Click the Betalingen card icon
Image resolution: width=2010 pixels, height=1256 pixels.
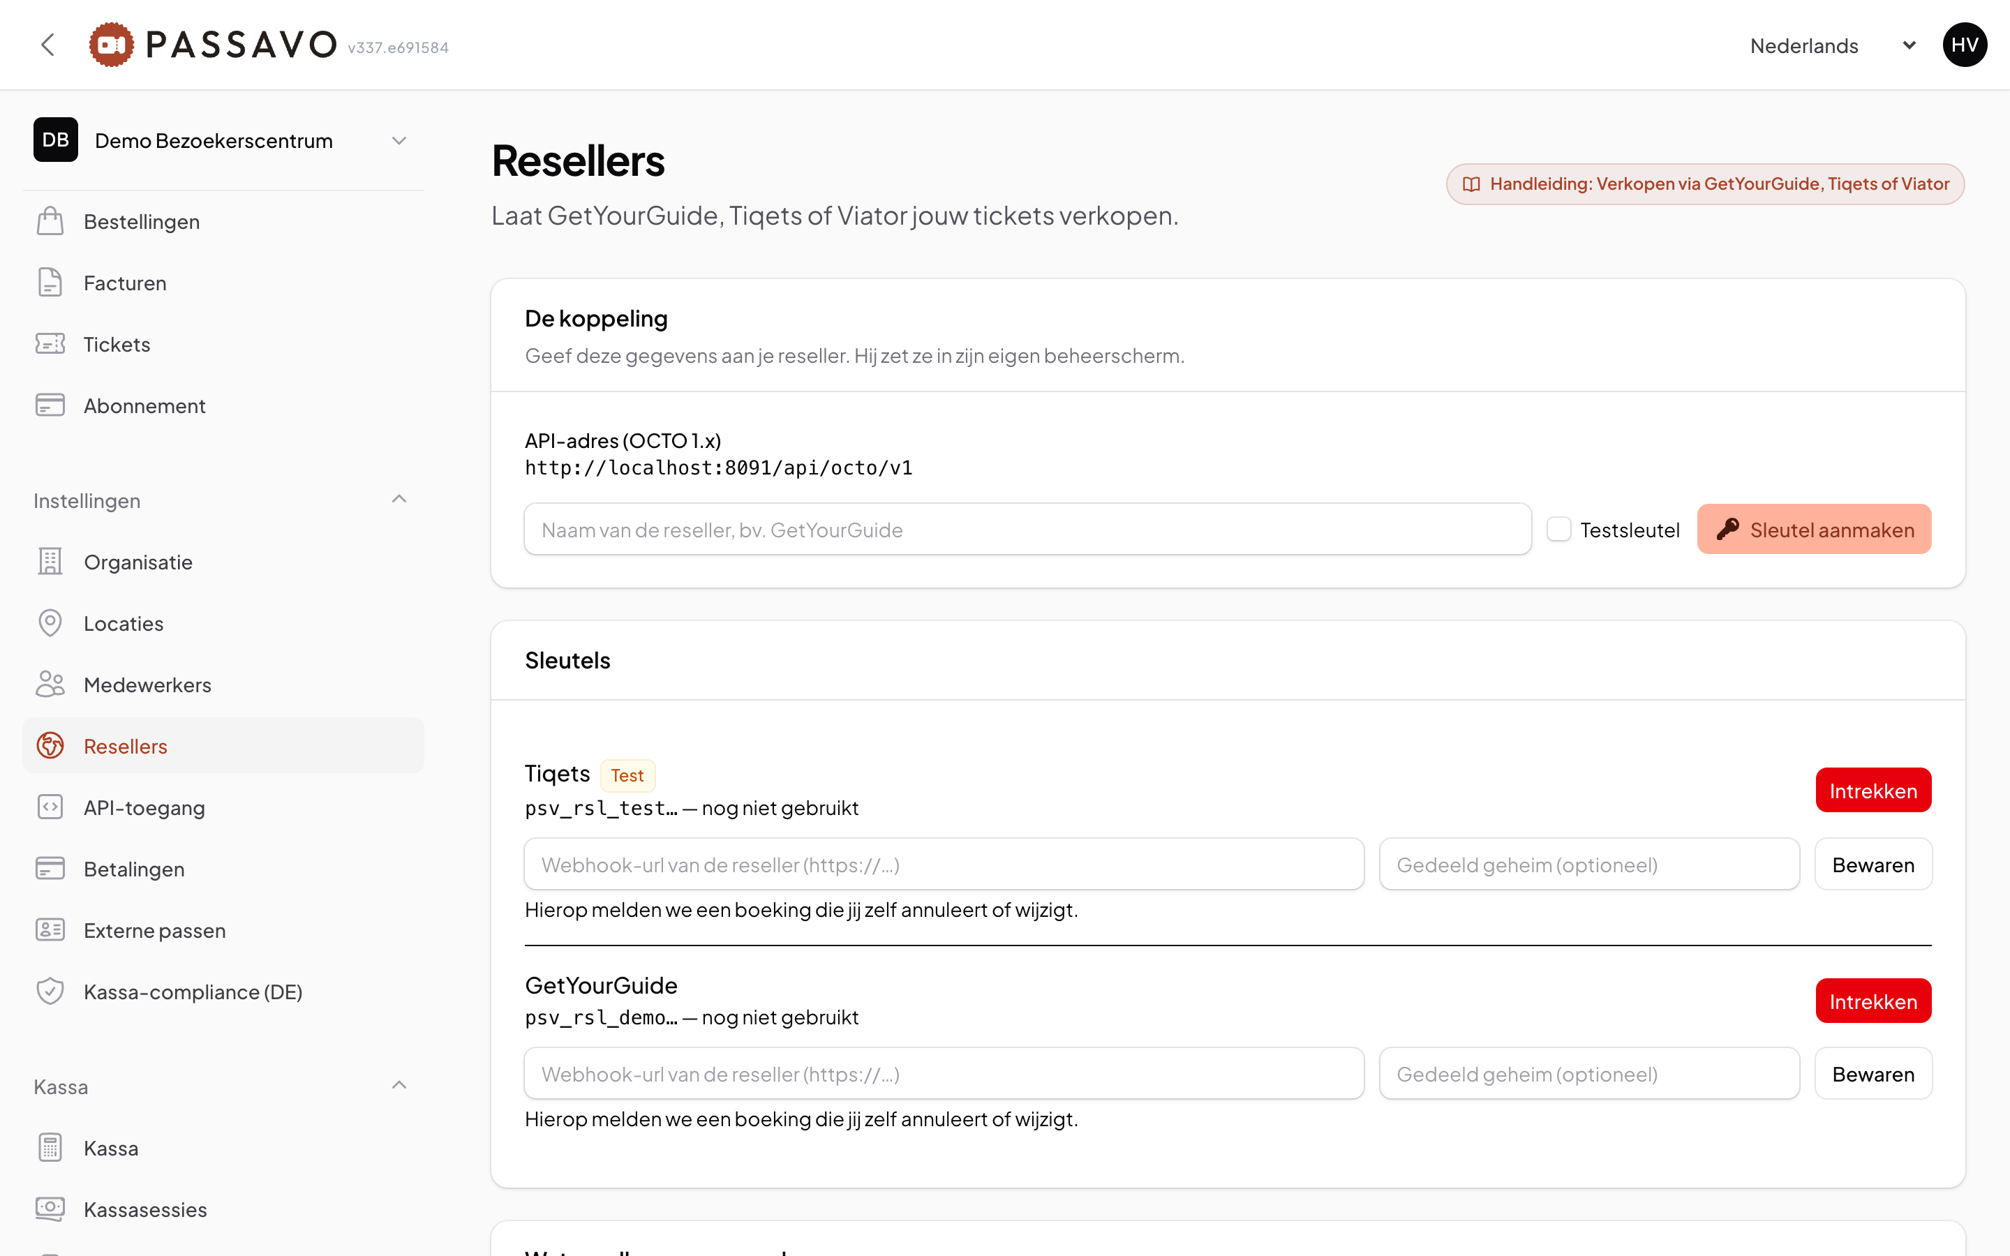[50, 869]
